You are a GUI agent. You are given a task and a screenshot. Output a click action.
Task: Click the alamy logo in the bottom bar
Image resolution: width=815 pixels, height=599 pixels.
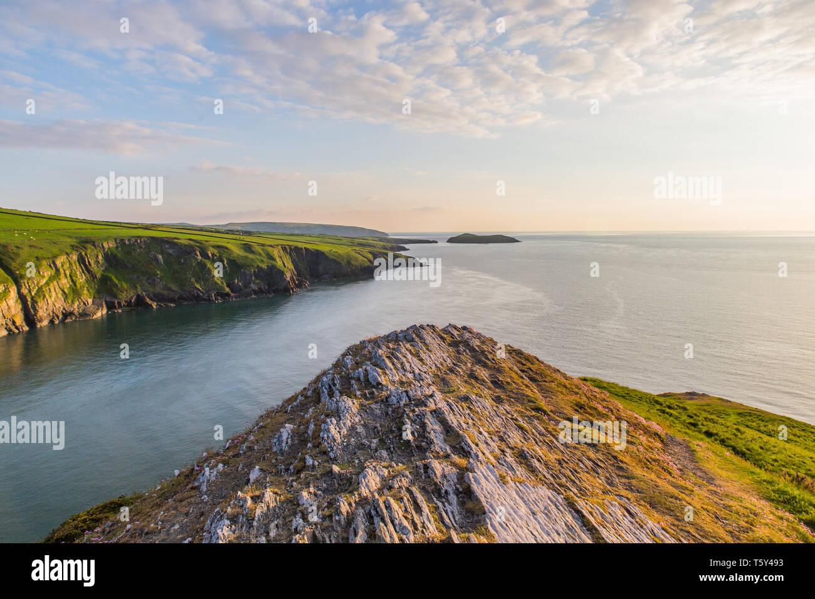63,571
